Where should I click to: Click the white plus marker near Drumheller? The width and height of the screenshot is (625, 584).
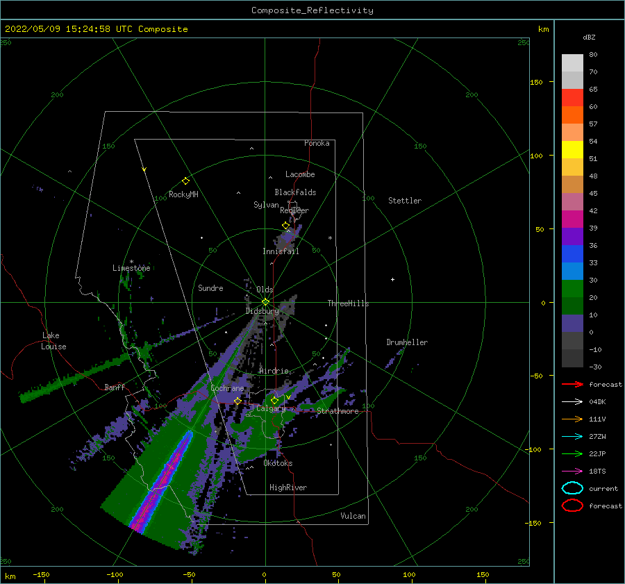tap(392, 279)
